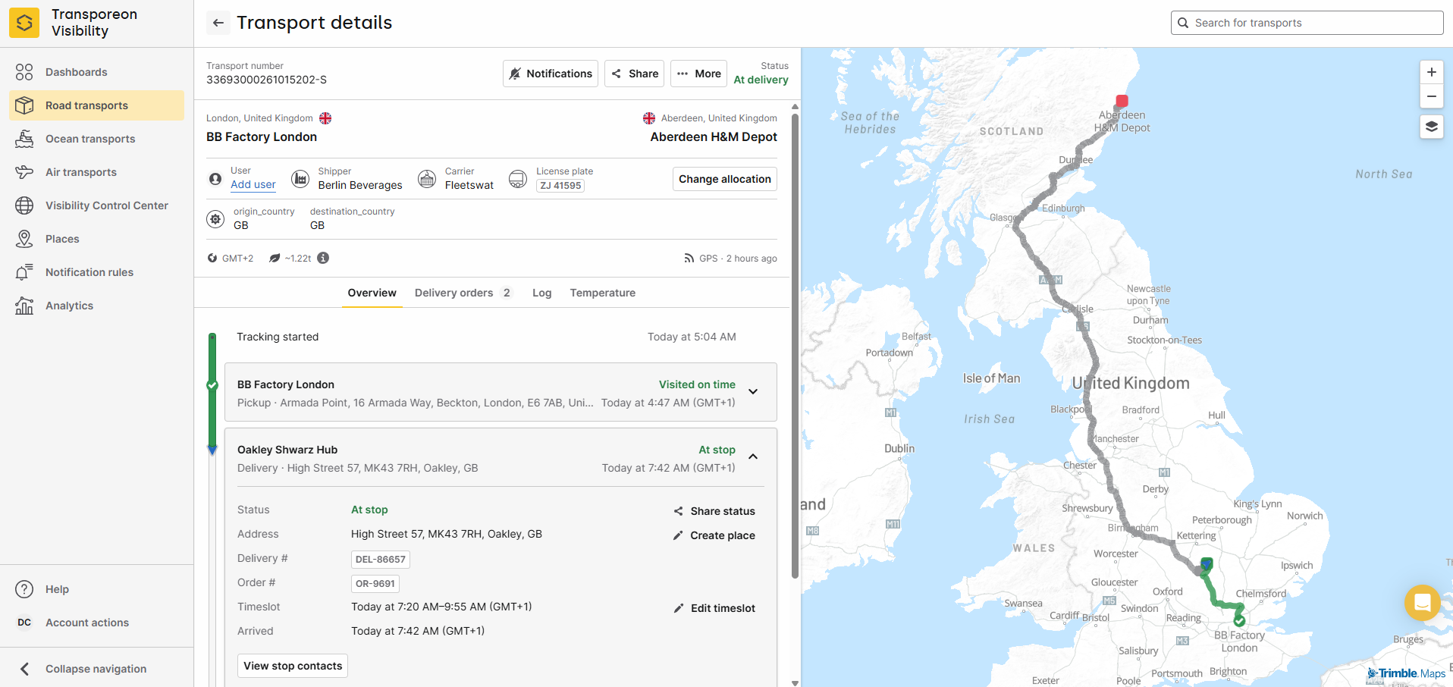1453x687 pixels.
Task: Click the green completed stop checkmark on timeline
Action: click(212, 385)
